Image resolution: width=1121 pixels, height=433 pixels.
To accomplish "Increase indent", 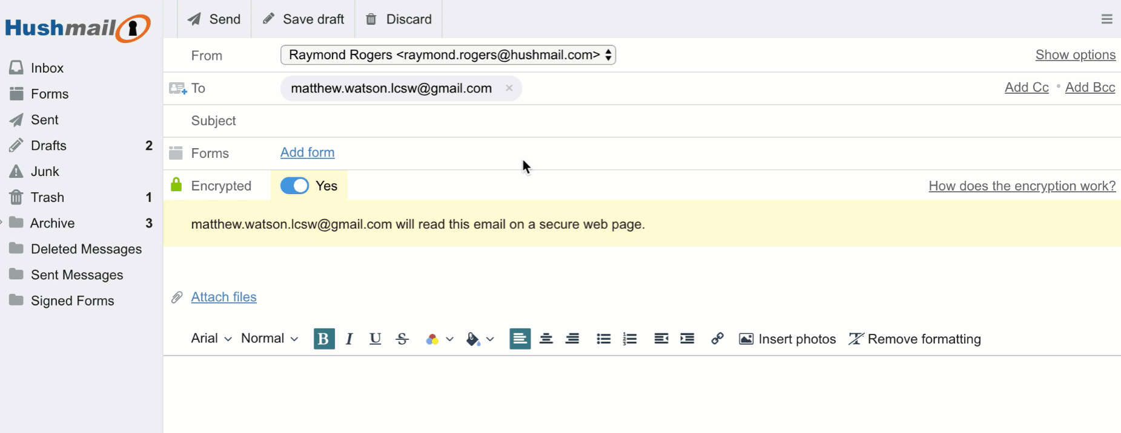I will click(x=687, y=339).
